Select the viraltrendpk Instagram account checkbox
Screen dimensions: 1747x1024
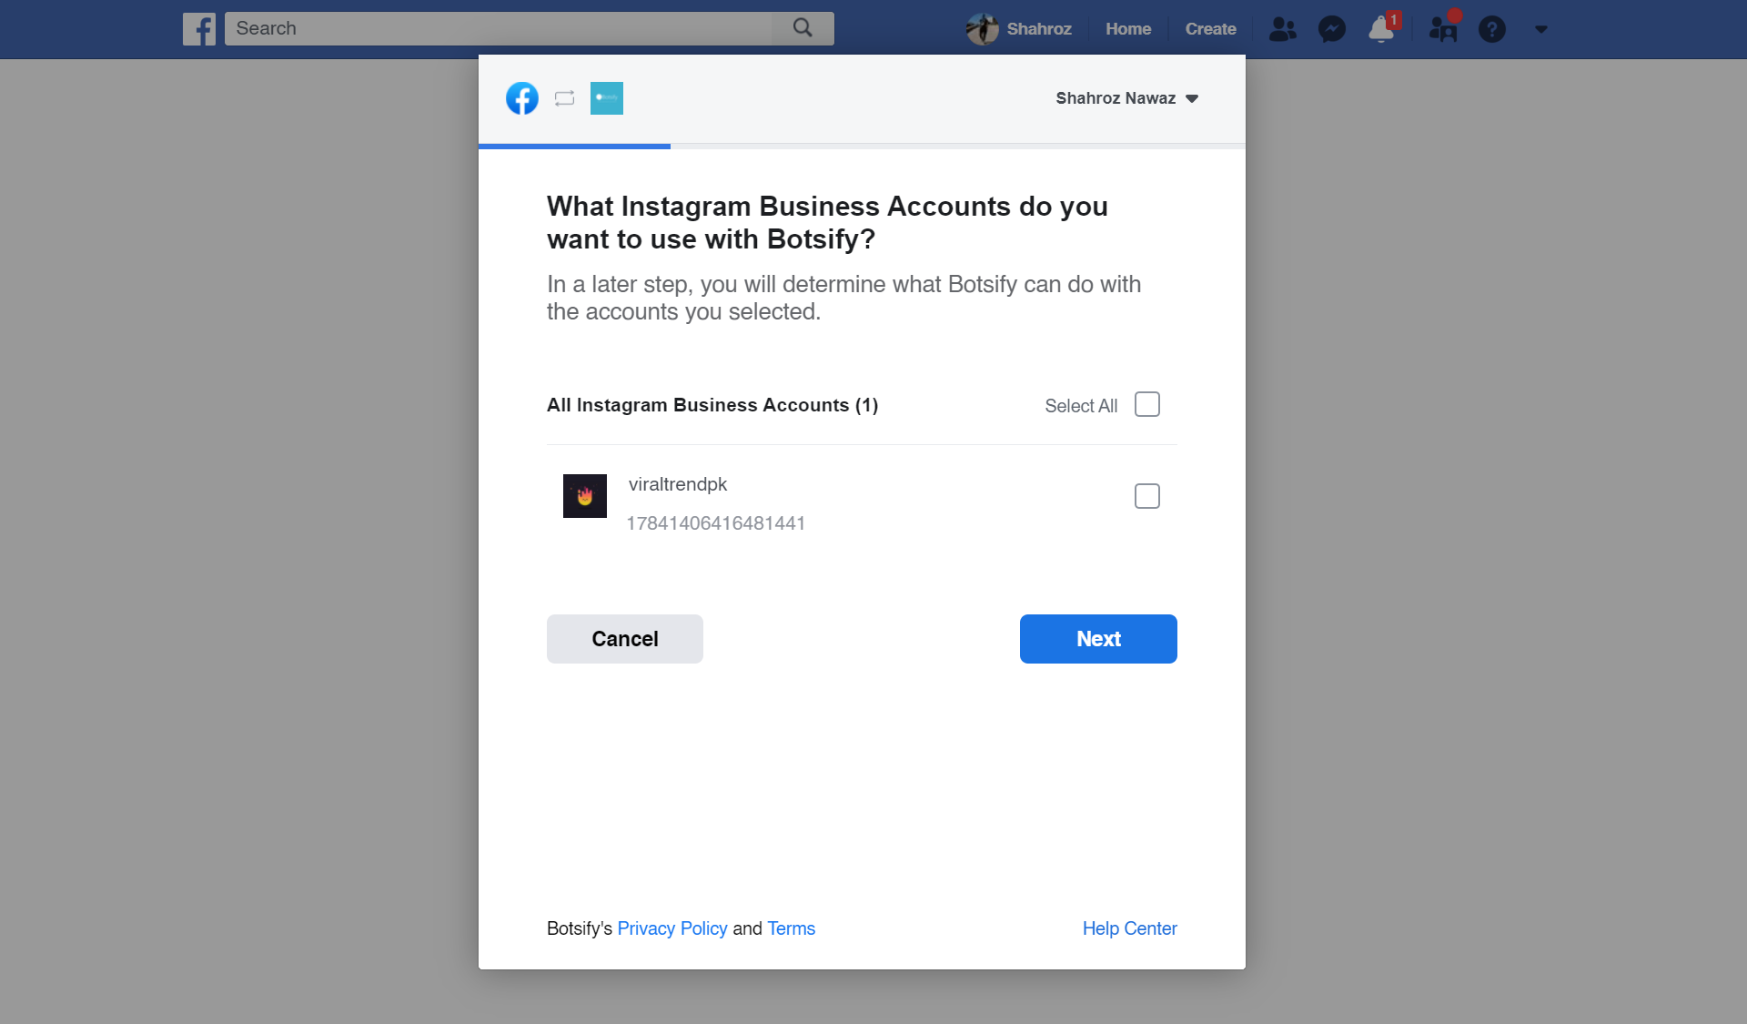(1146, 496)
